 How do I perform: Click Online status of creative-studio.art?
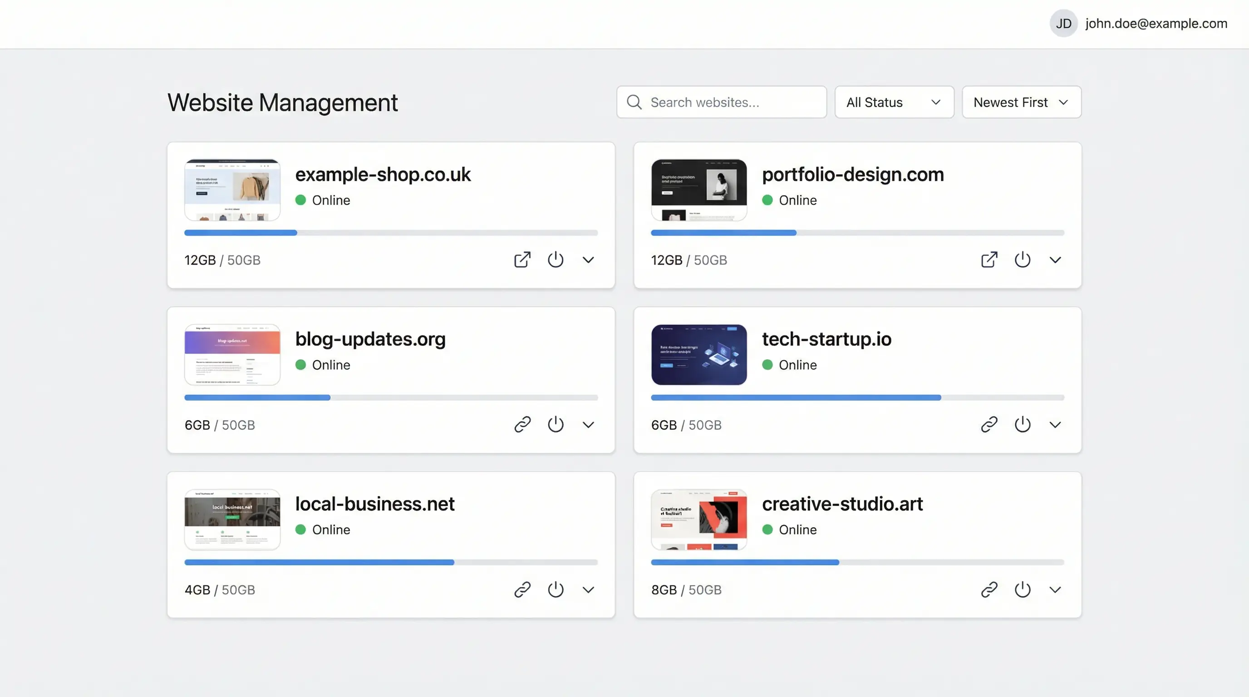pos(789,530)
